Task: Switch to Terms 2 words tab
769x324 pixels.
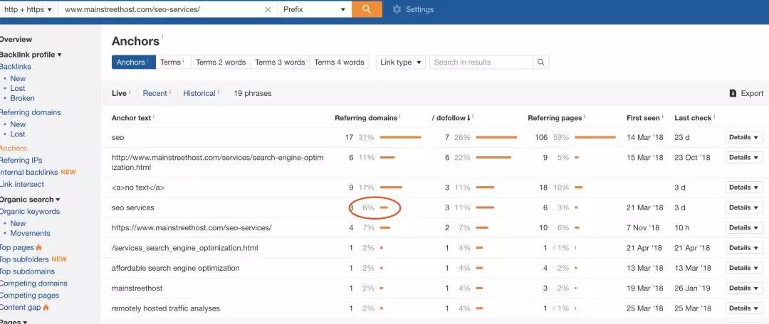Action: point(220,63)
